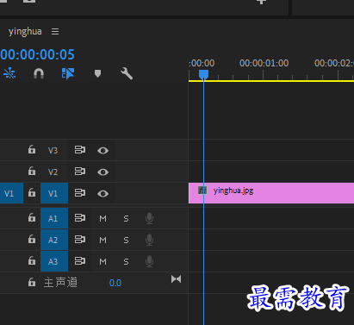Toggle lock on track V2

pos(32,172)
